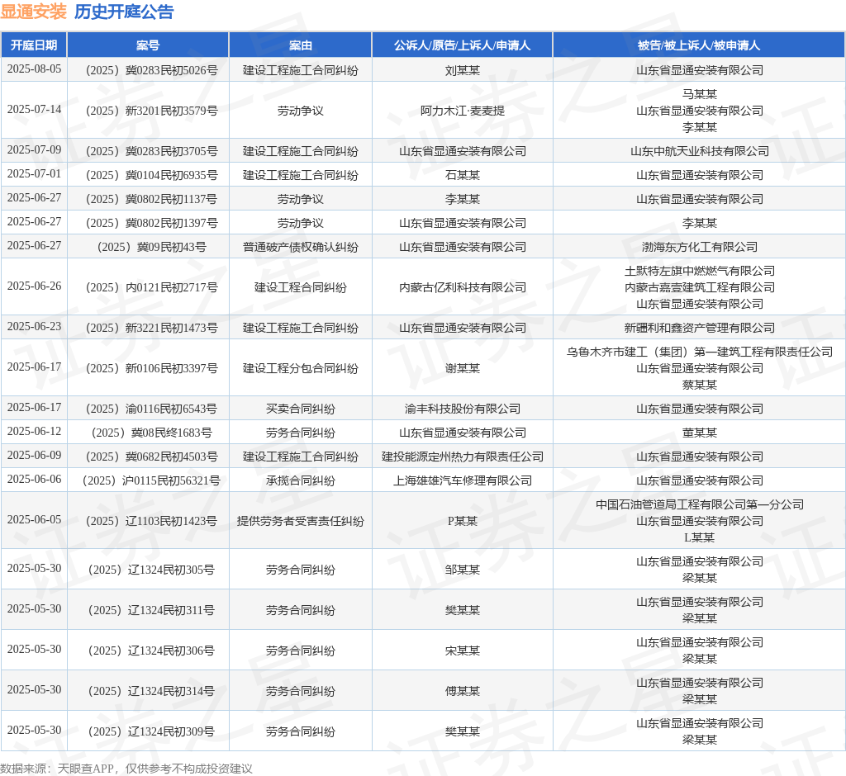This screenshot has width=846, height=776.
Task: Select case number (2025)冀0682民初4503号
Action: coord(149,457)
